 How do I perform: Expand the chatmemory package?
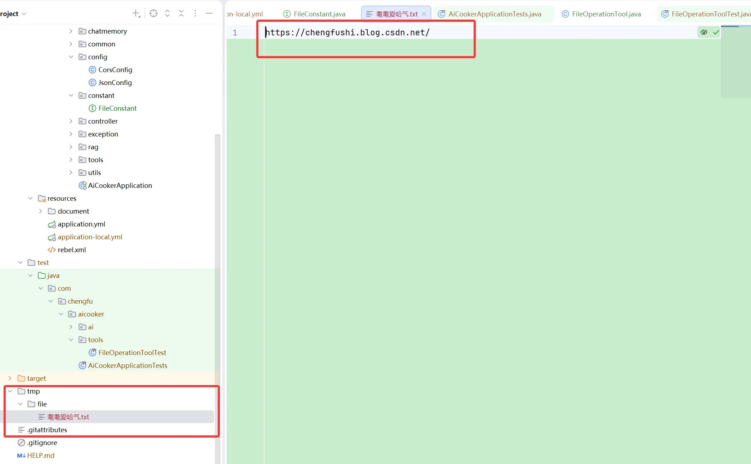click(x=71, y=31)
